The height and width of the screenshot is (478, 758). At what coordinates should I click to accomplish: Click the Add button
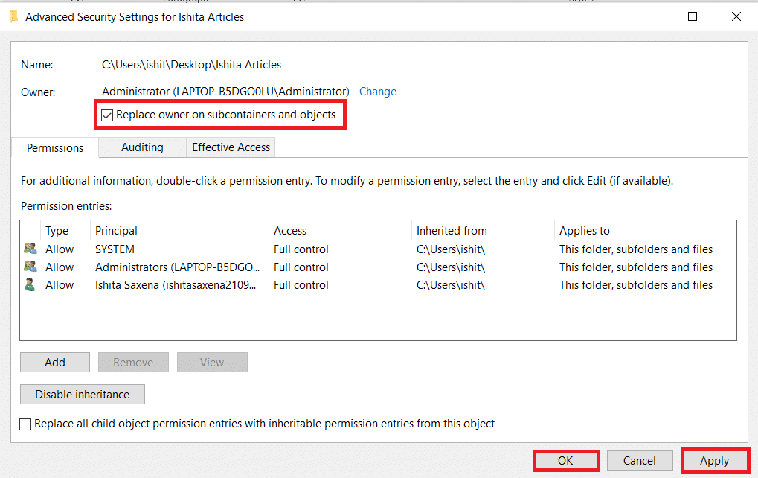click(55, 363)
